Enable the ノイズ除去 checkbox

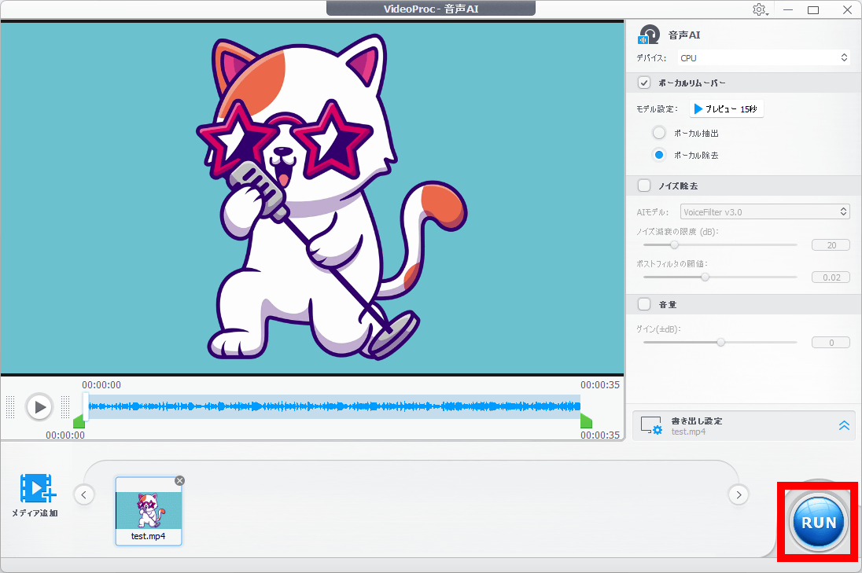click(644, 186)
